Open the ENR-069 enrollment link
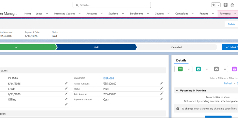The width and height of the screenshot is (238, 125). 108,78
